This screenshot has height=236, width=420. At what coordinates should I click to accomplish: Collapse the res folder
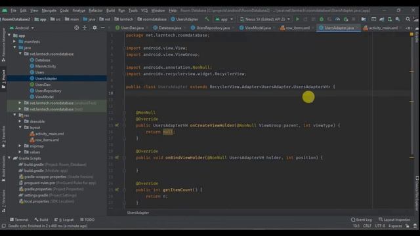click(14, 115)
